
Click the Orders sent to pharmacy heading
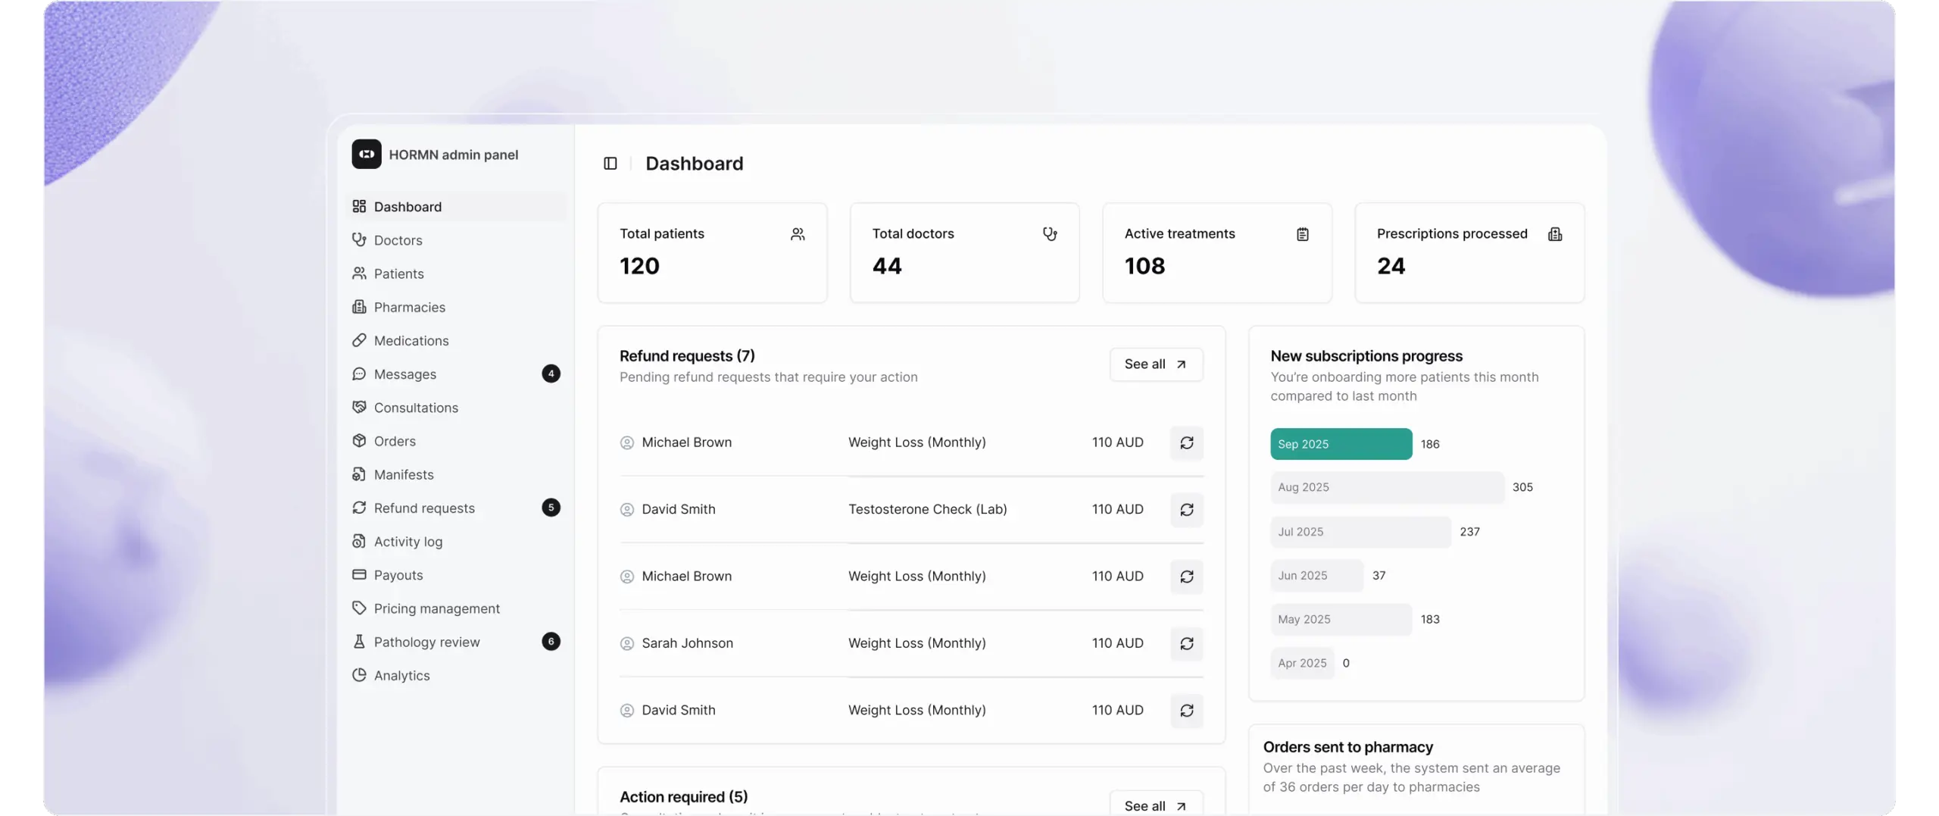coord(1347,747)
